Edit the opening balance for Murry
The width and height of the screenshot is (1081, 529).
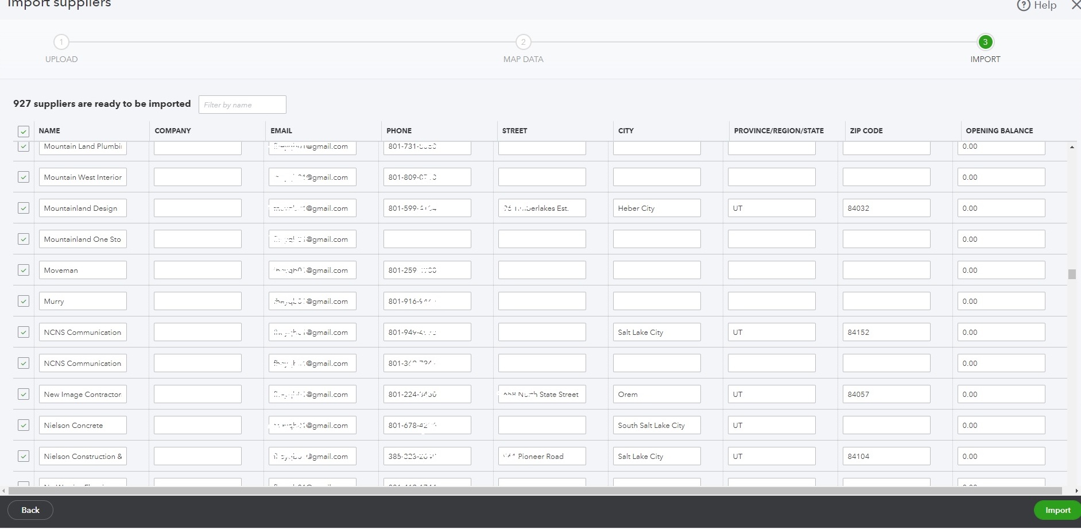[1001, 301]
